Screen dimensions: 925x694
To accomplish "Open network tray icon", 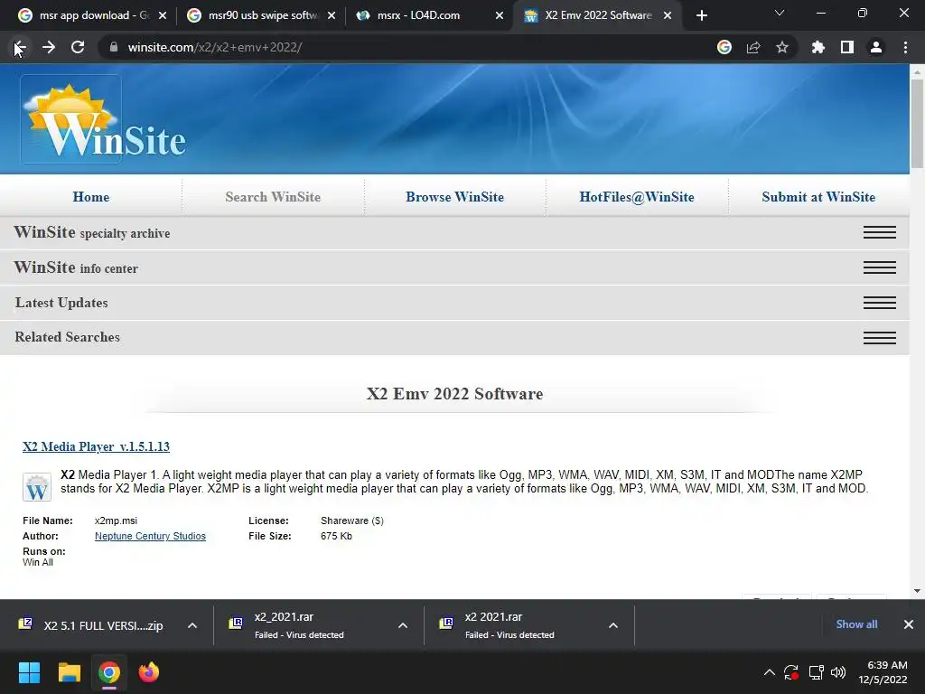I will [817, 672].
